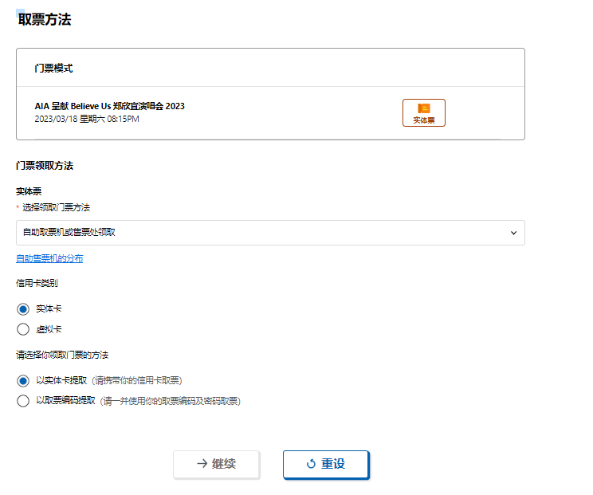Choose 以实体卡提取 radio option
Image resolution: width=593 pixels, height=495 pixels.
pos(22,381)
